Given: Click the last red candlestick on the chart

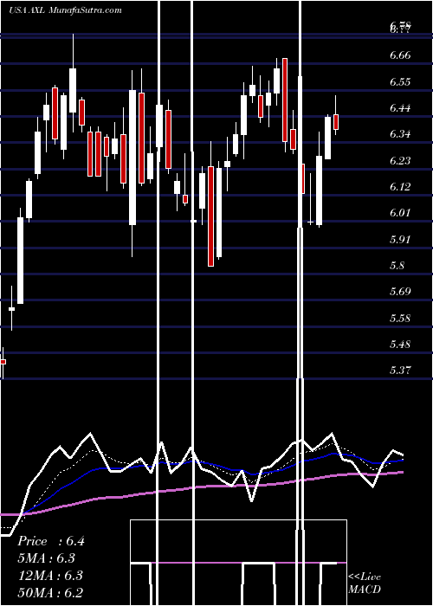Looking at the screenshot, I should coord(336,122).
